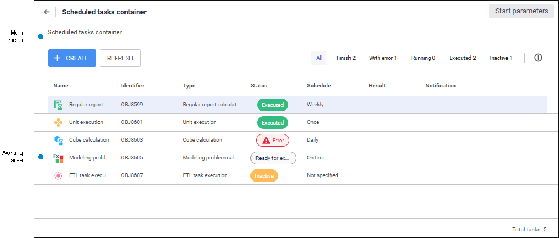Click Modeling problem cal... type cell
The image size is (559, 238).
(x=211, y=157)
